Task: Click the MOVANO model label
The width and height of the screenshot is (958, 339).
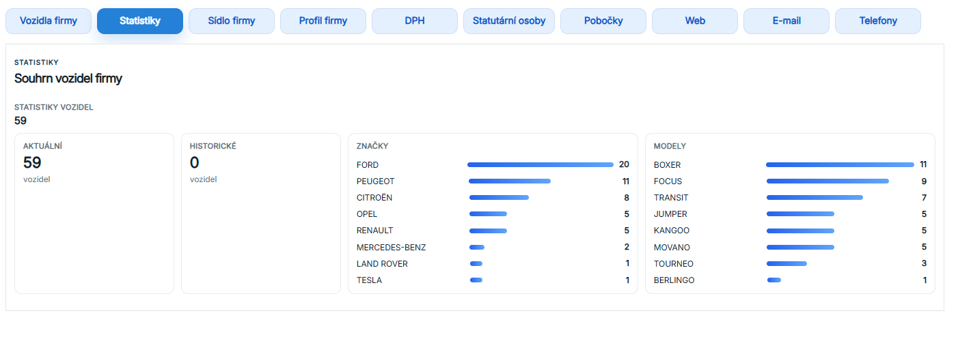Action: pos(672,248)
